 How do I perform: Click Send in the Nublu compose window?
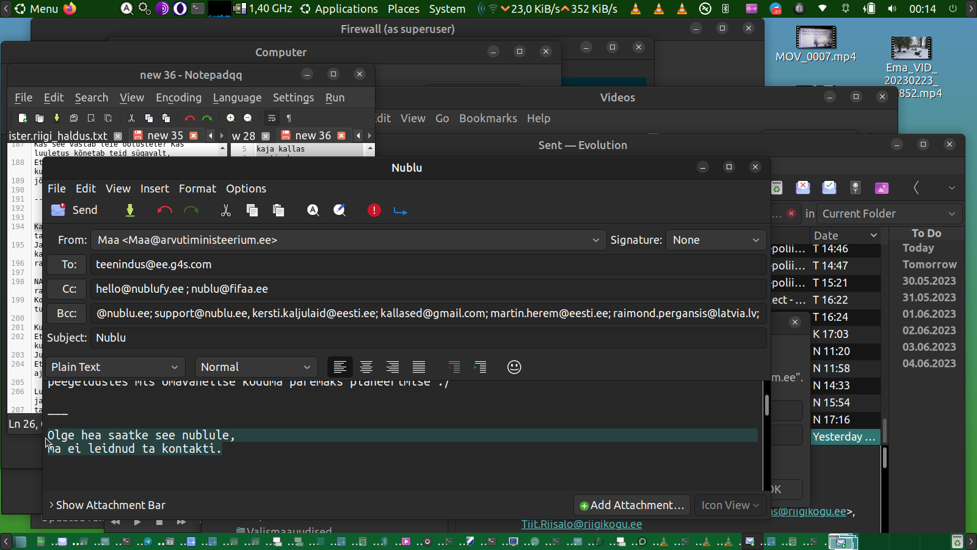click(x=74, y=210)
